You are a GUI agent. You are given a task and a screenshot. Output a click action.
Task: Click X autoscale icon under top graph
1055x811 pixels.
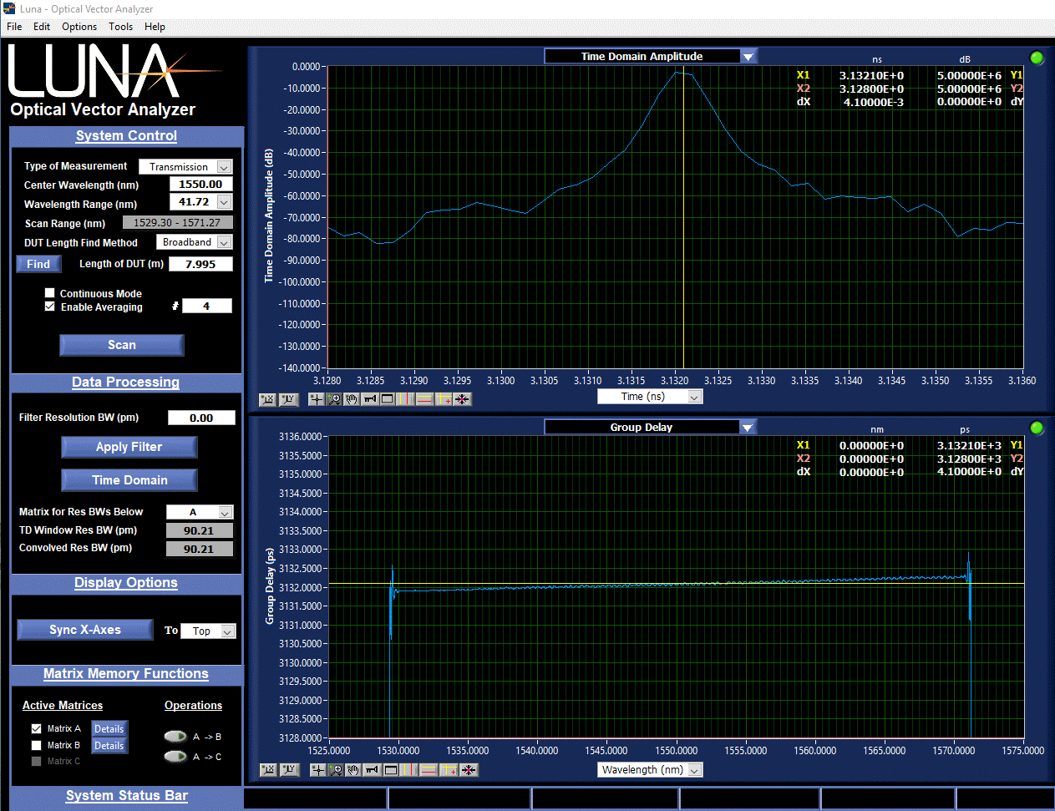(x=267, y=399)
